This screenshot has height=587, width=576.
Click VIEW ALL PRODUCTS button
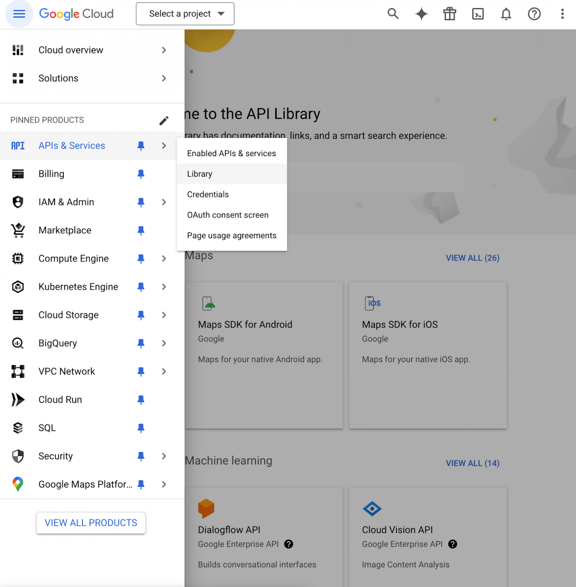pyautogui.click(x=90, y=523)
